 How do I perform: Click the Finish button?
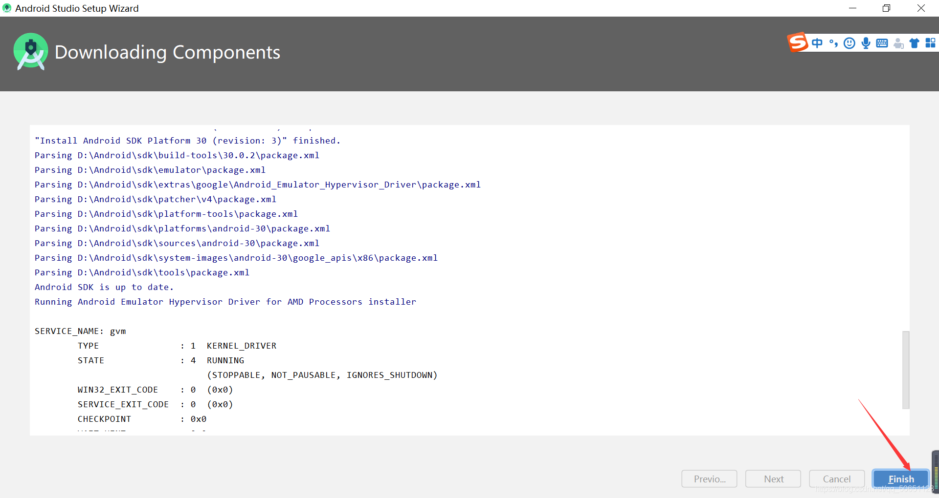pyautogui.click(x=901, y=479)
